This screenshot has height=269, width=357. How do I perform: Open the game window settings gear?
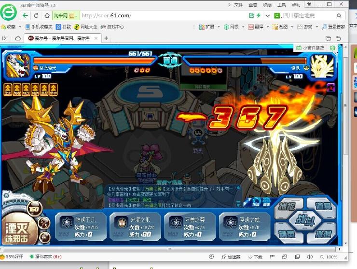pos(333,48)
